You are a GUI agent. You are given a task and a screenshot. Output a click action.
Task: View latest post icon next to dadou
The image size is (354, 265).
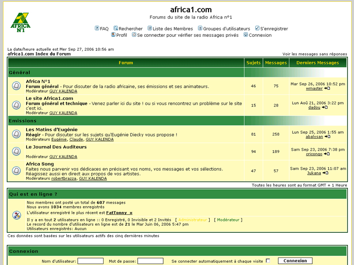[325, 107]
